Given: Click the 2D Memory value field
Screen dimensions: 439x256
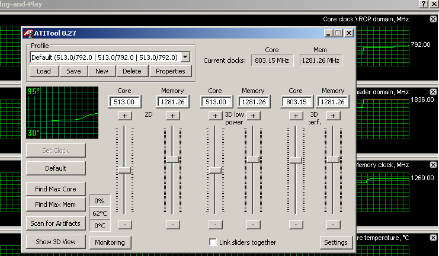Looking at the screenshot, I should tap(173, 102).
